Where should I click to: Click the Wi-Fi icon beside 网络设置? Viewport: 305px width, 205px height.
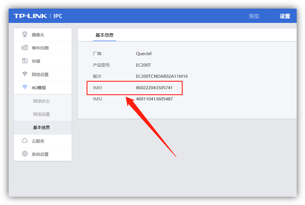(25, 74)
